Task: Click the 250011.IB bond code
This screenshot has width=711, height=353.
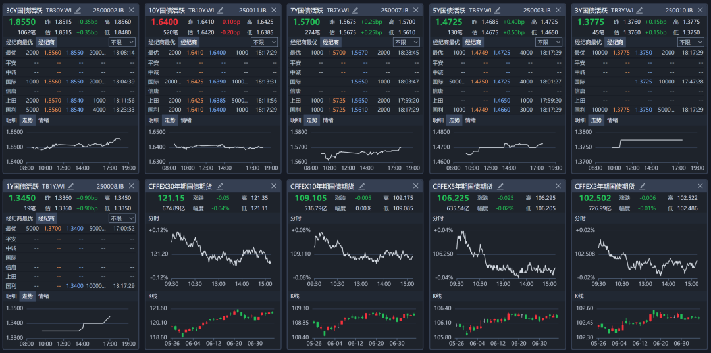Action: coord(252,10)
